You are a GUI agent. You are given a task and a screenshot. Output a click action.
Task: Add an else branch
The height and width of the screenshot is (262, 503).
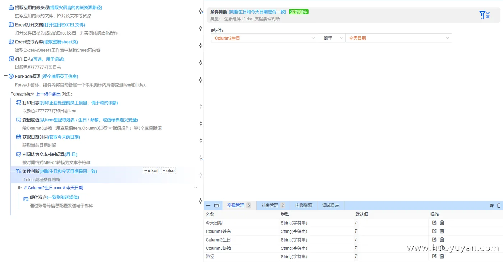point(168,171)
